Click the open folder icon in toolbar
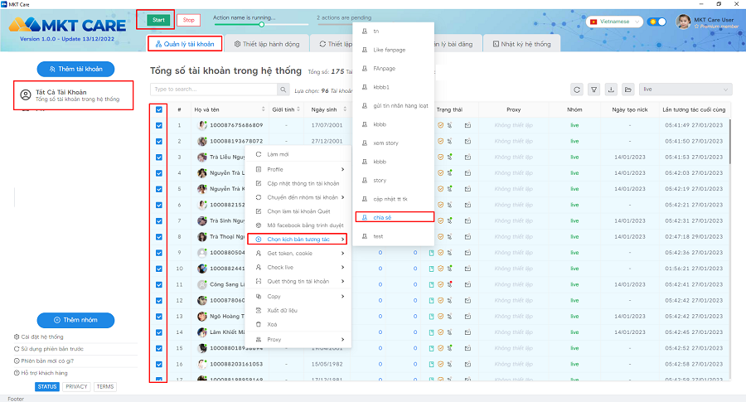Screen dimensions: 746x402 (x=628, y=90)
